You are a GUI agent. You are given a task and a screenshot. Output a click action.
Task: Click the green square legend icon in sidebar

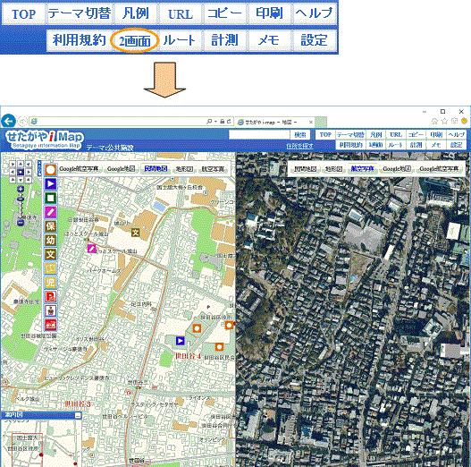tap(50, 198)
